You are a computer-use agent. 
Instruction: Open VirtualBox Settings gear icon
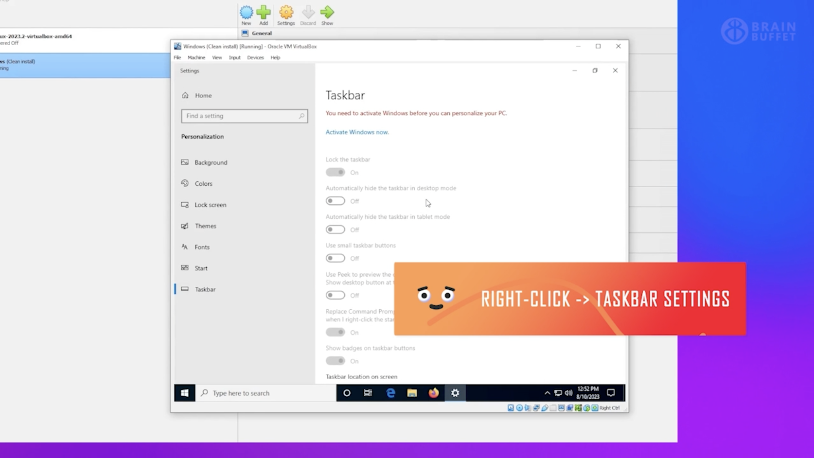coord(286,14)
